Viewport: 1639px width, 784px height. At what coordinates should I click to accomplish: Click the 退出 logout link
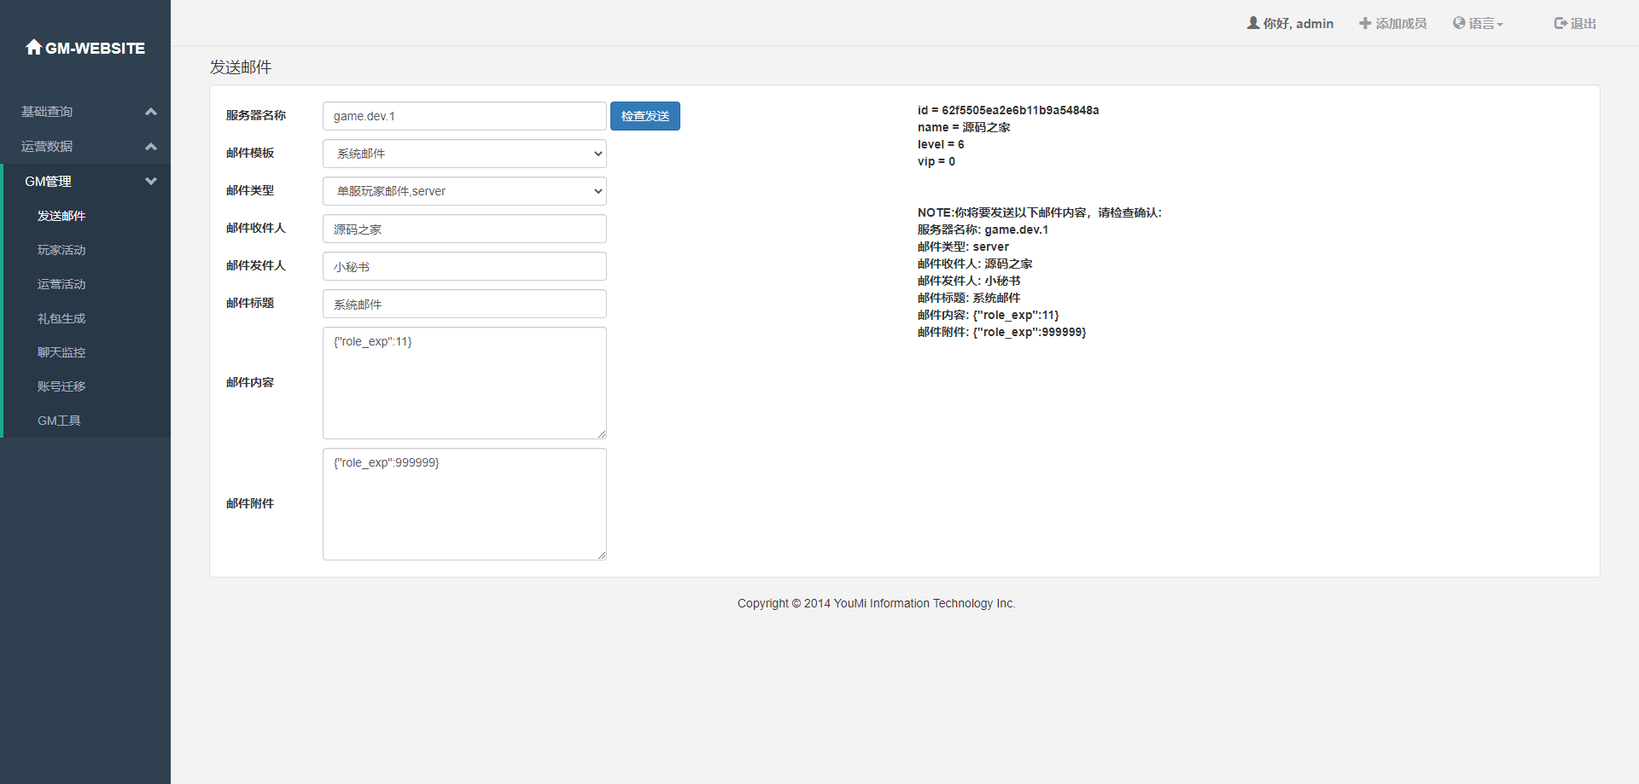point(1575,23)
